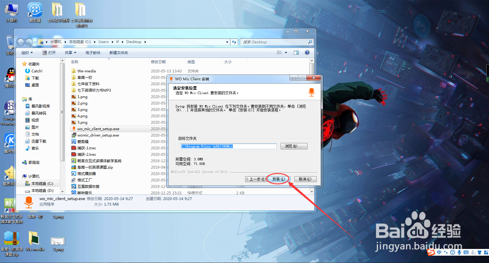This screenshot has height=263, width=489.
Task: Click the 取消(C) cancel button
Action: click(x=305, y=179)
